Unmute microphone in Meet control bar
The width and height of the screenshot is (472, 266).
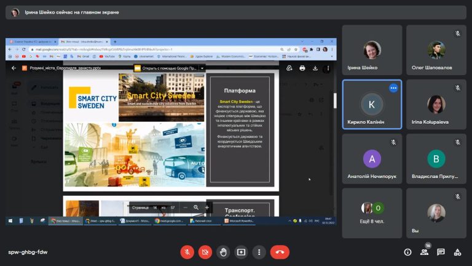[187, 252]
